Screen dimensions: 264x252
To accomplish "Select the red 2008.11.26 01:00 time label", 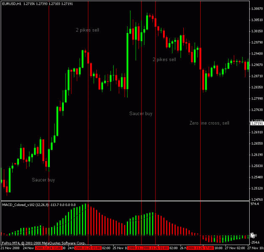I will (x=155, y=248).
